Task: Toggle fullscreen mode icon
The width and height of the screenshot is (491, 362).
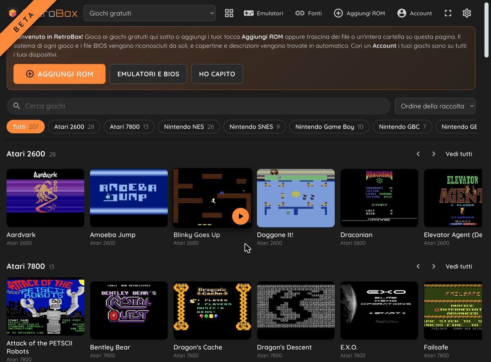Action: 448,13
